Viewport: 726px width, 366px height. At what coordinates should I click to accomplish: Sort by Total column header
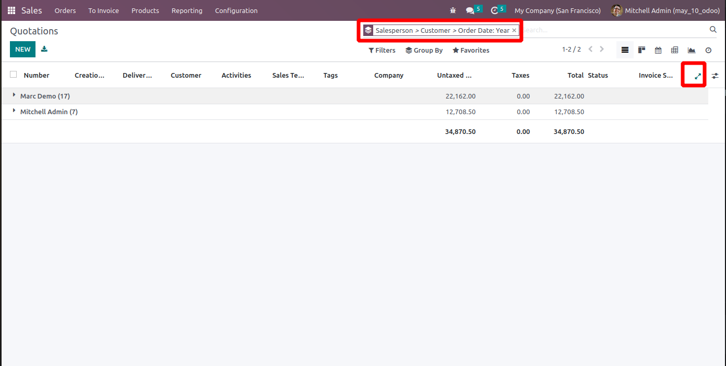[x=576, y=75]
